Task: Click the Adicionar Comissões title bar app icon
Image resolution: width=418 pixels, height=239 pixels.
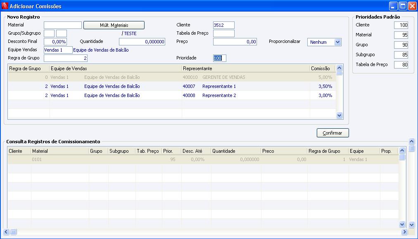Action: (x=5, y=6)
